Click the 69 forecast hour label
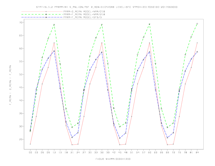The width and height of the screenshot is (215, 166). [167, 152]
